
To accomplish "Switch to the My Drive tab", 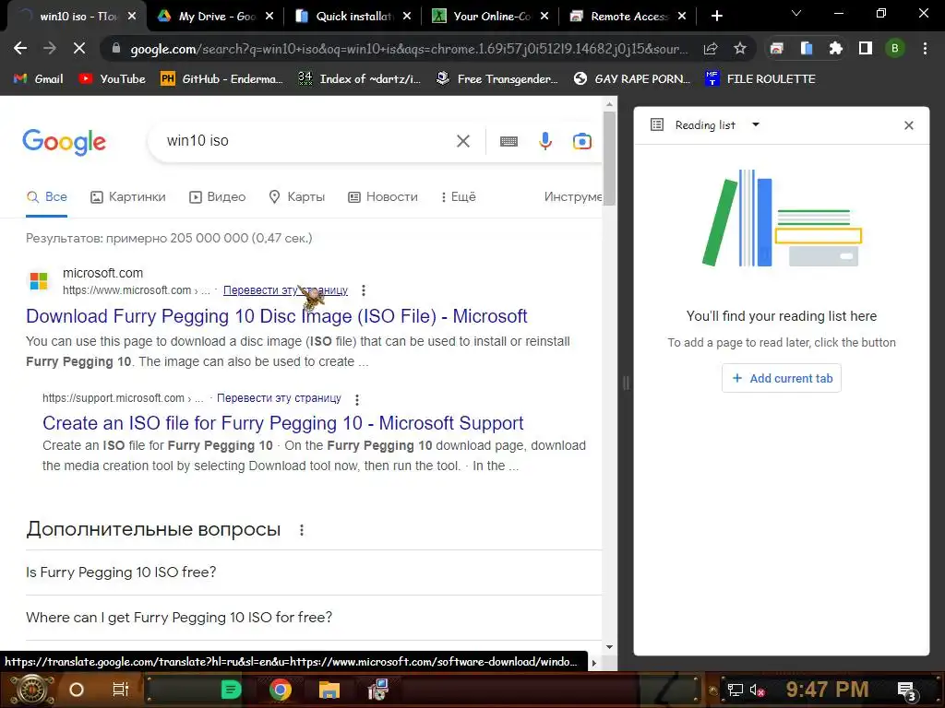I will [x=208, y=17].
